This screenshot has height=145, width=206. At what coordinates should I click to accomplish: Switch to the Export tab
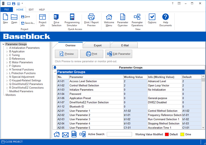97,45
